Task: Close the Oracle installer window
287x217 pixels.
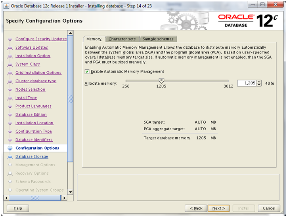Action: [x=276, y=5]
